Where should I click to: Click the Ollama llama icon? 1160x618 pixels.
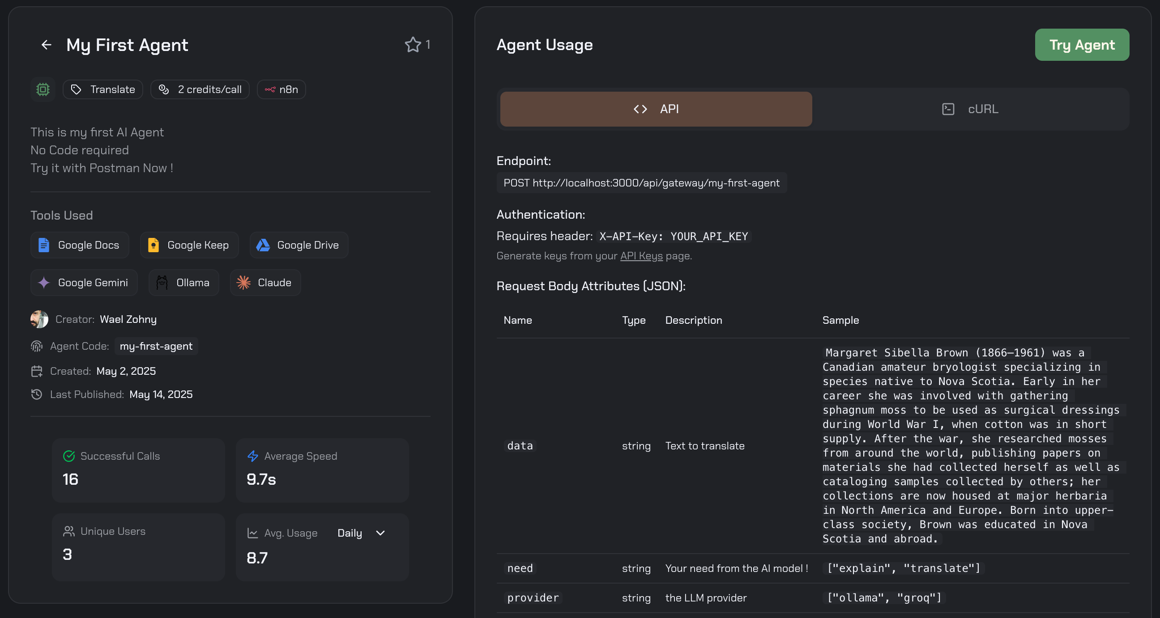[x=162, y=283]
